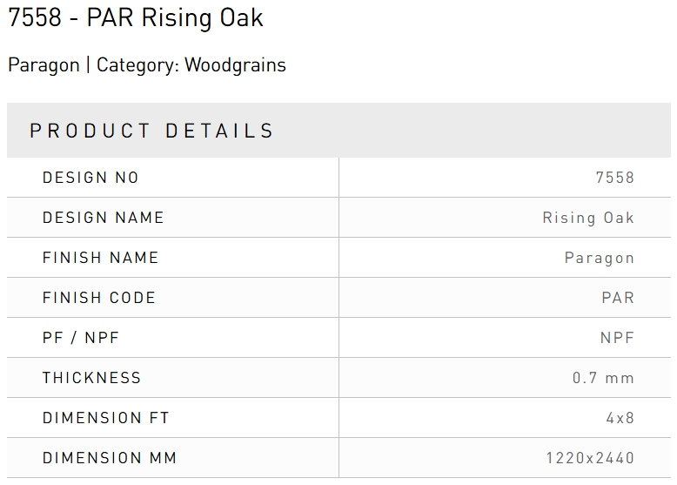Click the 1220x2440 dimension value
677x485 pixels.
pos(590,458)
